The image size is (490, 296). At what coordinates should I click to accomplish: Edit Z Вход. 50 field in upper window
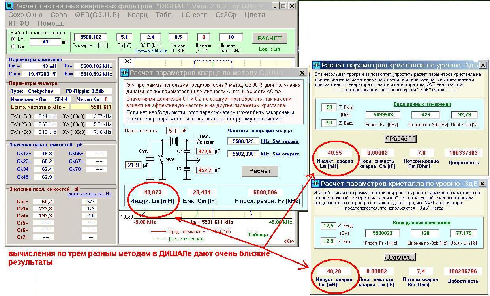tap(329, 107)
